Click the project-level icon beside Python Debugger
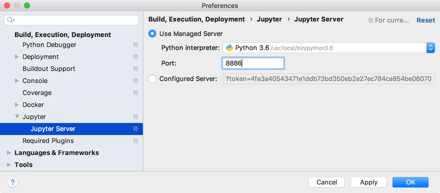Viewport: 440px width, 193px height. 136,45
